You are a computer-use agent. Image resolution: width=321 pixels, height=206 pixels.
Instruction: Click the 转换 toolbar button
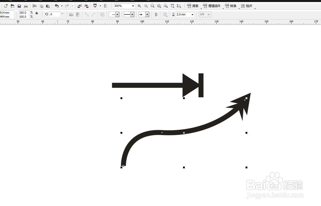(231, 6)
